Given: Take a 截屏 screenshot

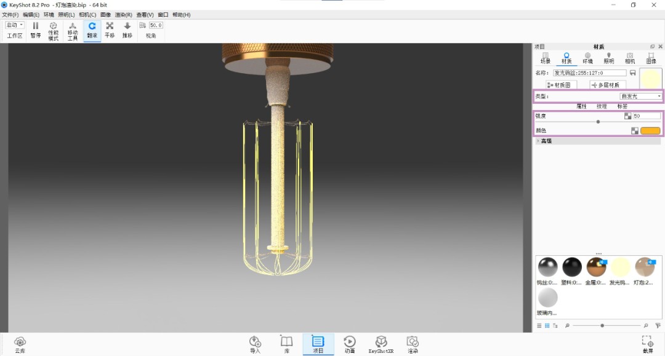Looking at the screenshot, I should click(x=647, y=344).
